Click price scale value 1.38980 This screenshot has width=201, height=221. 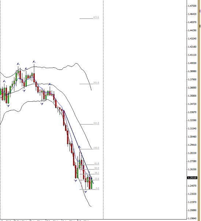click(192, 71)
